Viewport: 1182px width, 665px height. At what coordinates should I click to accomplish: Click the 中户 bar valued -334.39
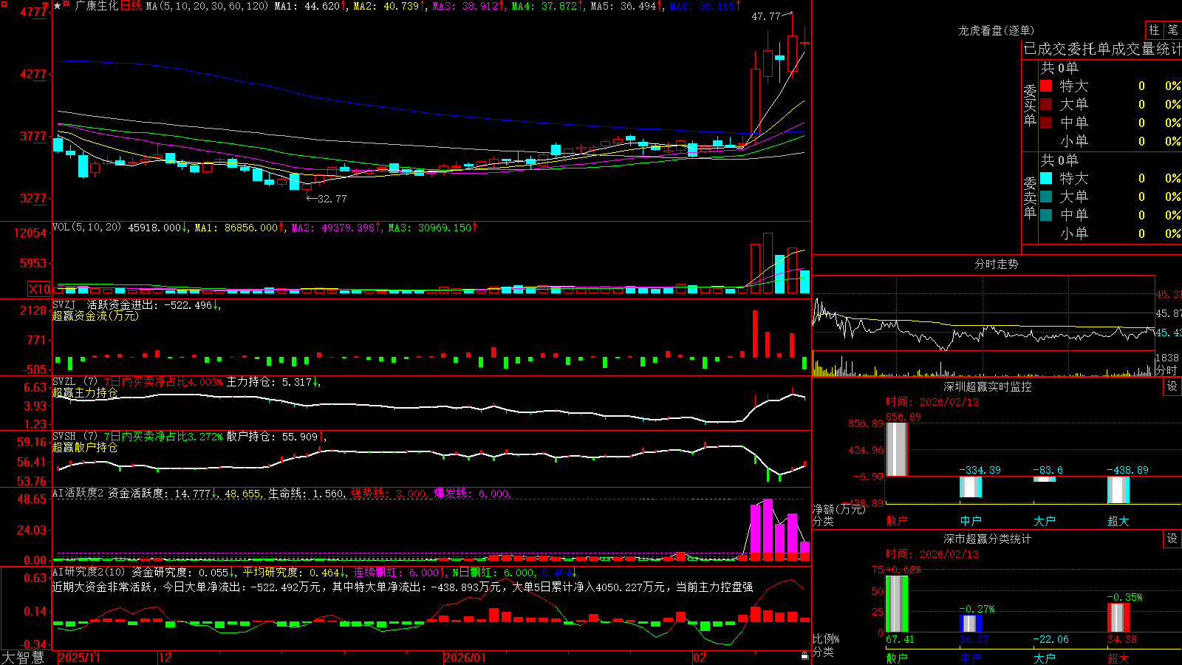click(x=971, y=487)
